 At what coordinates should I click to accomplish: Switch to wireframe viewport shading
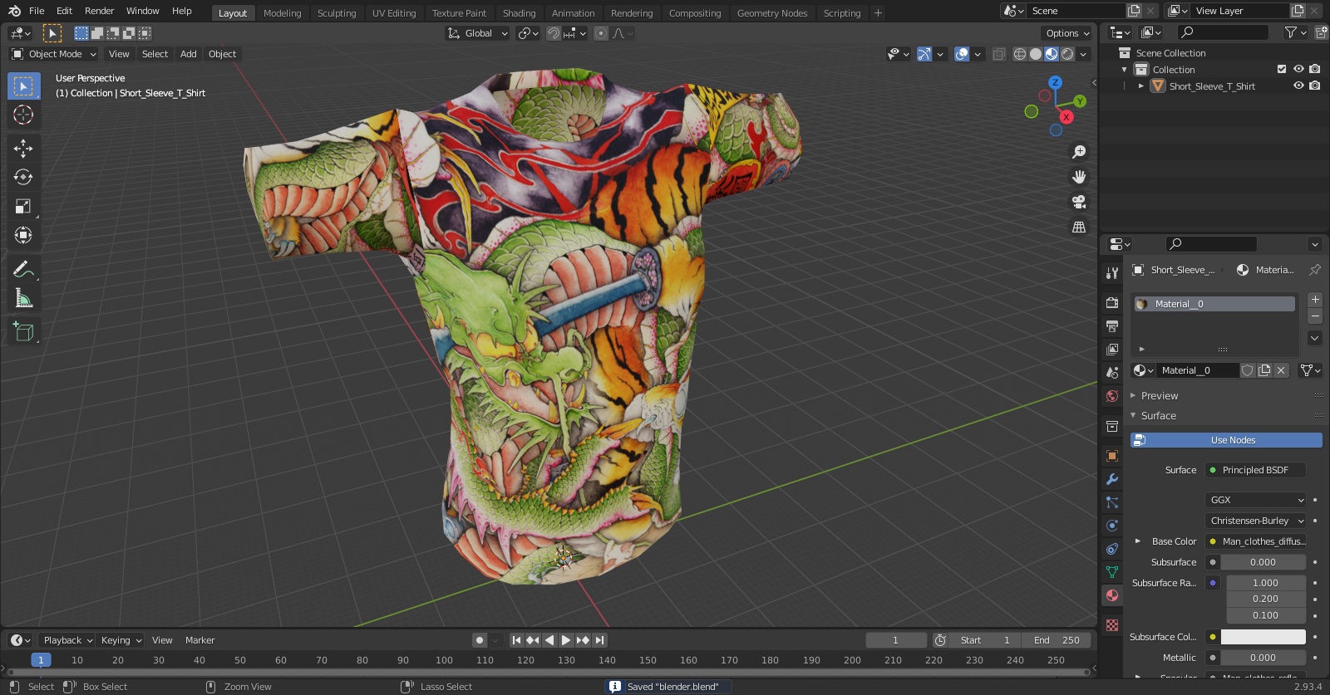point(1020,54)
